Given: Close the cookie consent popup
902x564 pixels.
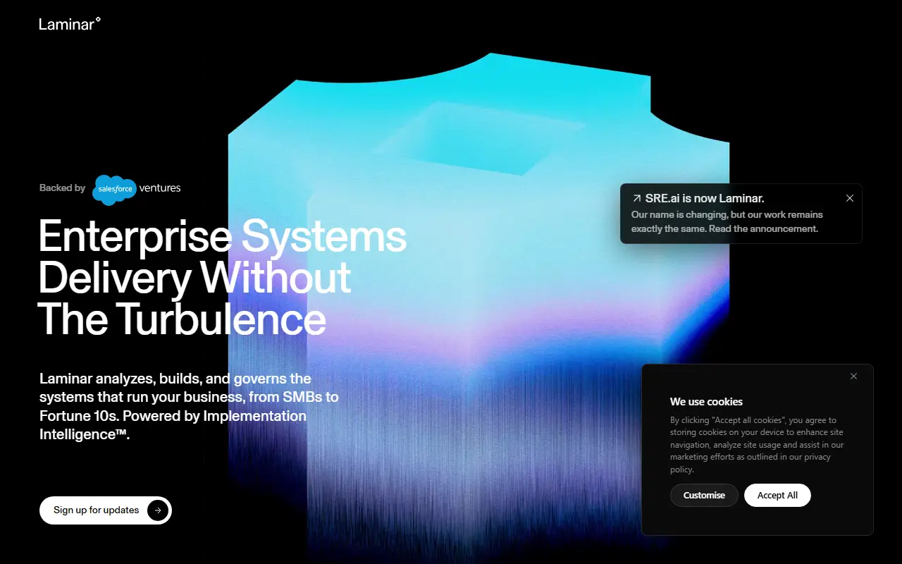Looking at the screenshot, I should pos(853,376).
